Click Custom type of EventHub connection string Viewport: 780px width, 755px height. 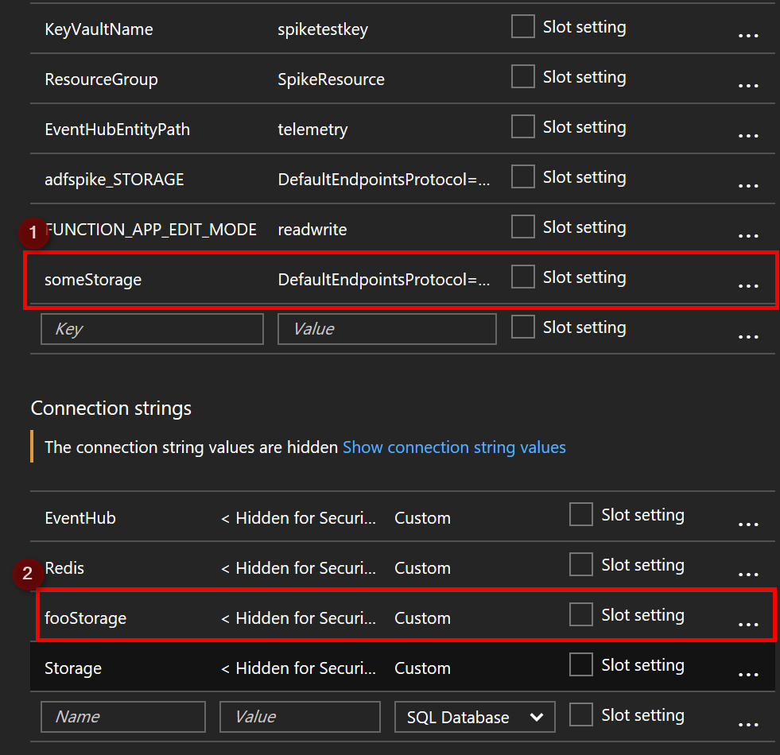point(422,517)
